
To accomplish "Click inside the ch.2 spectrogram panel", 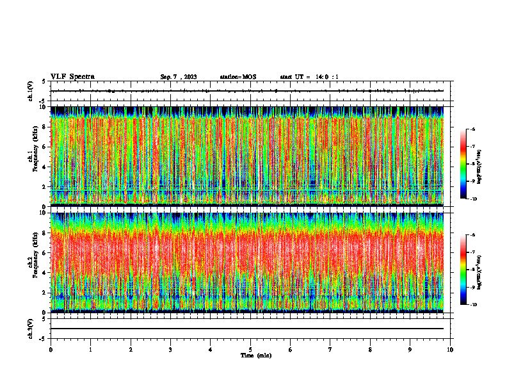I will 247,263.
